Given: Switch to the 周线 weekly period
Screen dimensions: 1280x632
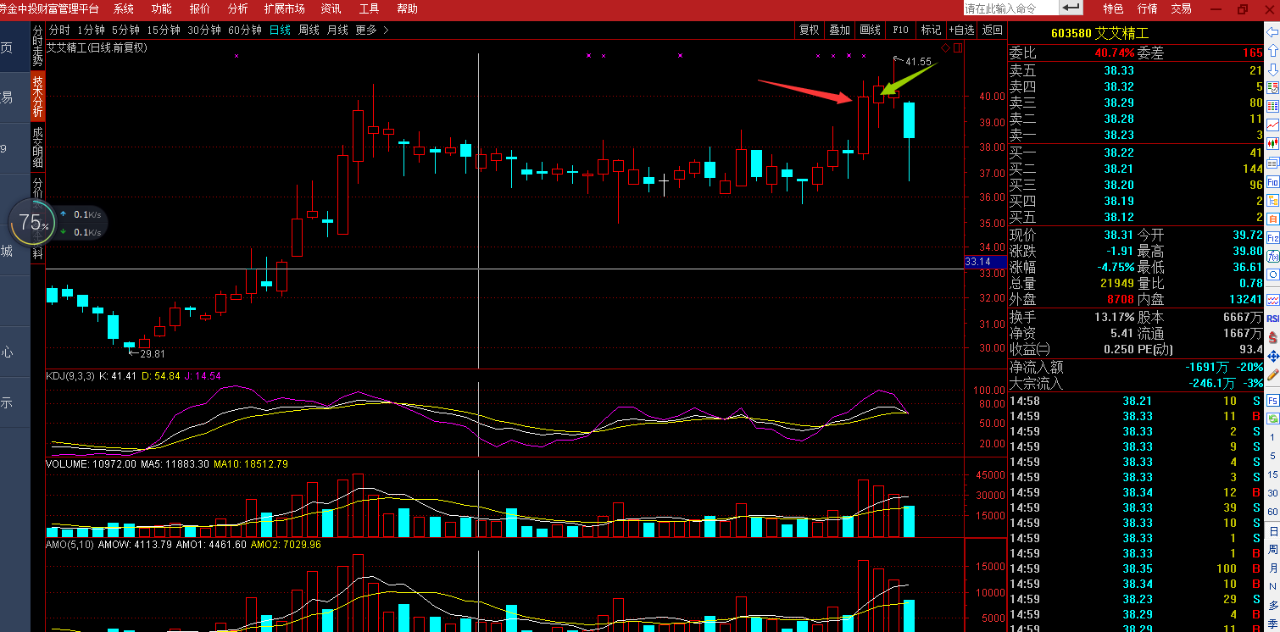Looking at the screenshot, I should (309, 30).
